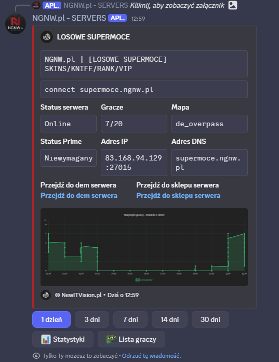Click the '7/20' players value
279x362 pixels.
134,124
